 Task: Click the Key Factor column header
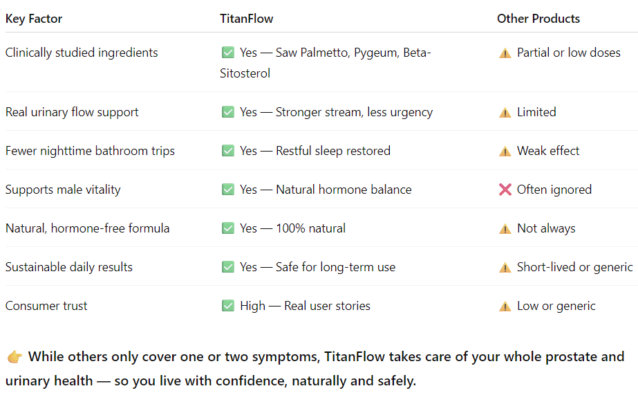tap(34, 19)
